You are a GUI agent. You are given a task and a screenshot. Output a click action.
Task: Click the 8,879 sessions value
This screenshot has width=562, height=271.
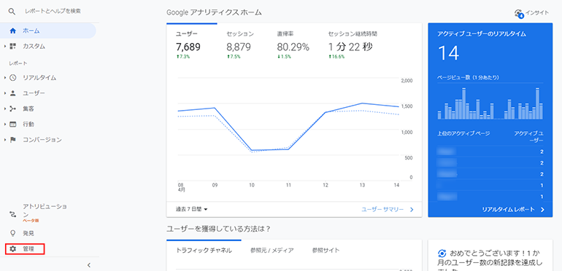(239, 47)
